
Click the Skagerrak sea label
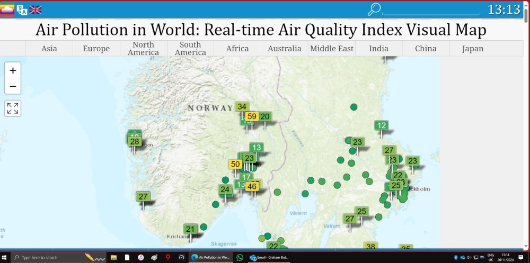pos(224,243)
